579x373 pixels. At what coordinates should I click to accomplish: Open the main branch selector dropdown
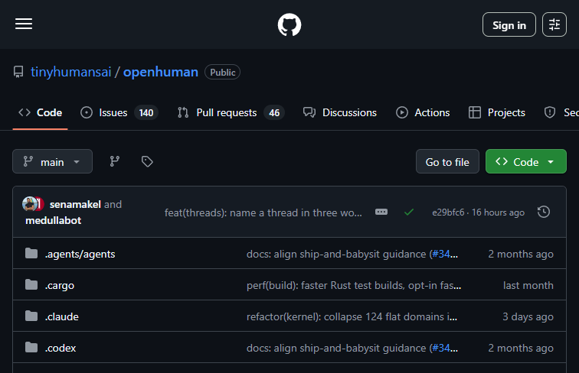52,161
